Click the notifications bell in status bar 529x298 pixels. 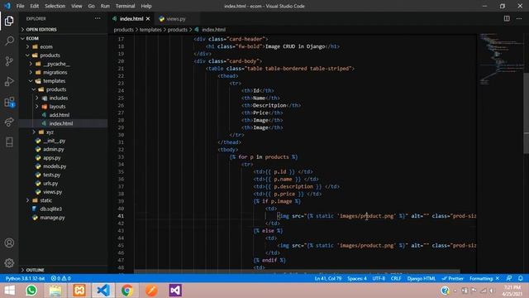[x=521, y=278]
